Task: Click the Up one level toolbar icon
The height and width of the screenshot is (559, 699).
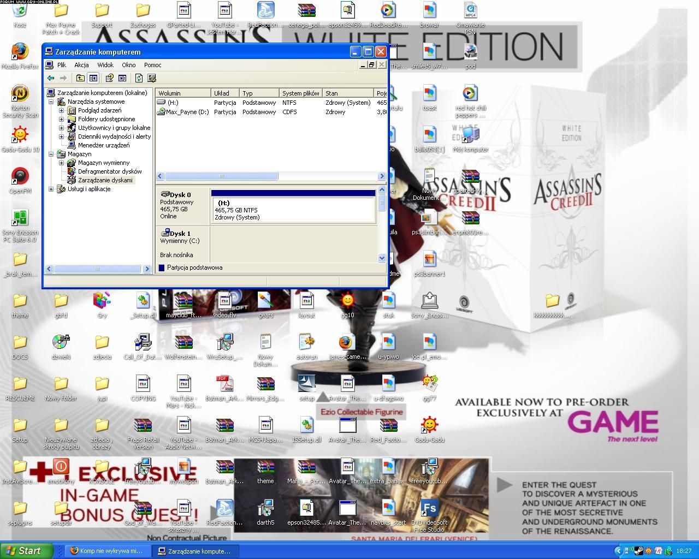Action: click(x=80, y=78)
